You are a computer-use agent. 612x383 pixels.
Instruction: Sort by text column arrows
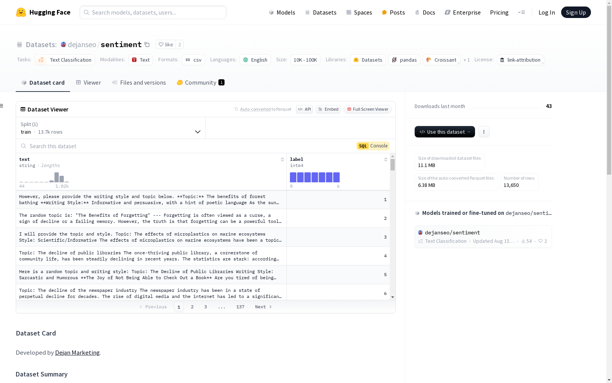(x=282, y=159)
